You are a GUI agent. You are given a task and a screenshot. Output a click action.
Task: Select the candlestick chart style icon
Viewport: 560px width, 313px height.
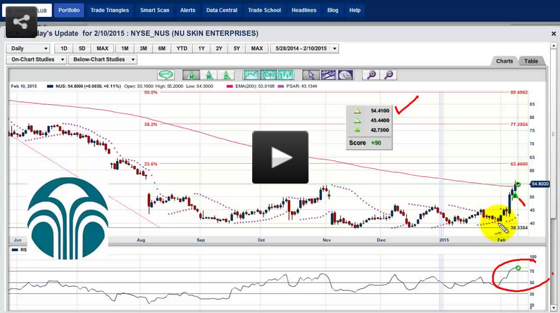[x=268, y=75]
